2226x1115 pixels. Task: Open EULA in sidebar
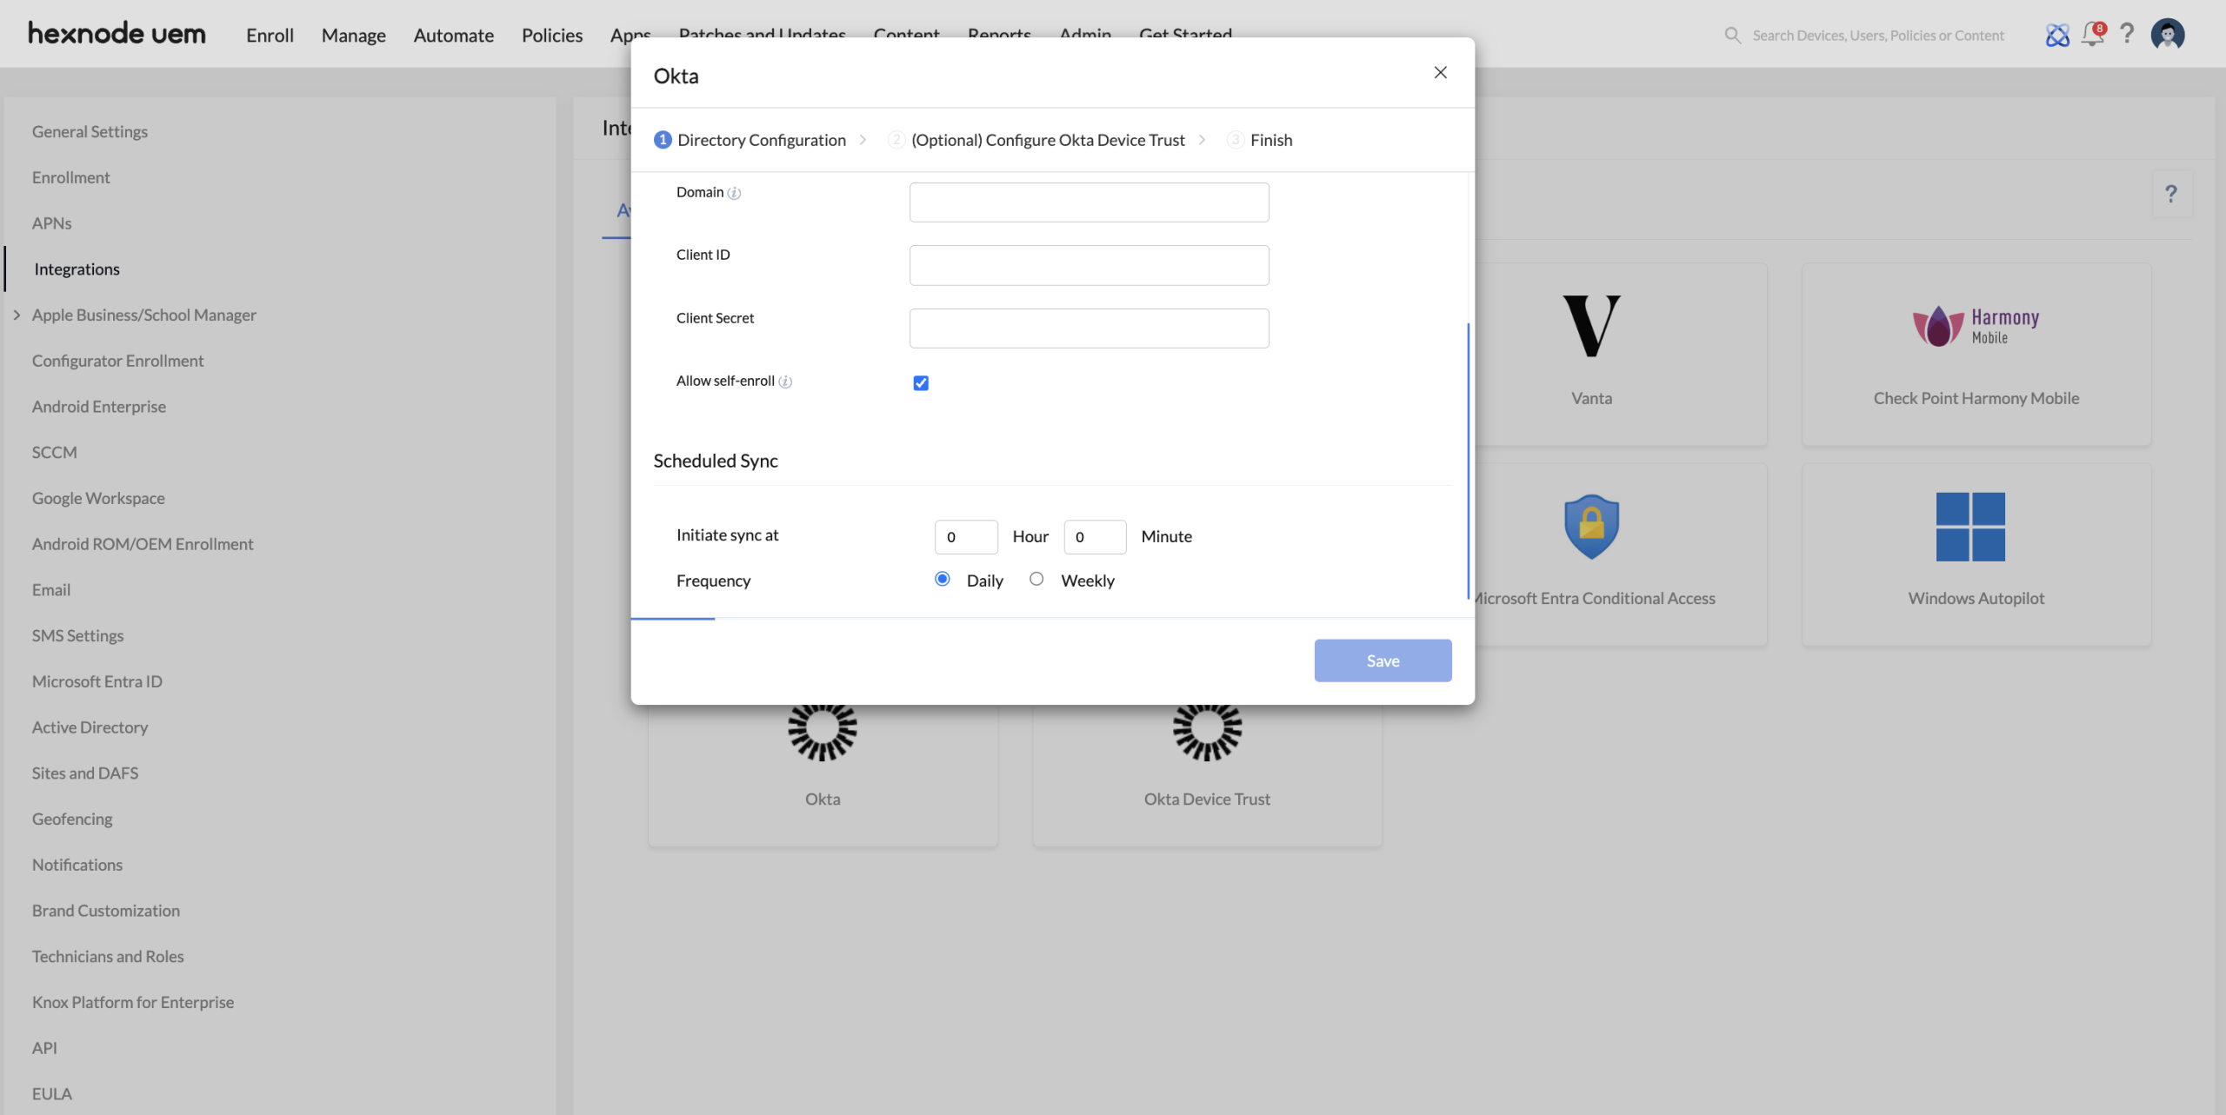pos(52,1094)
